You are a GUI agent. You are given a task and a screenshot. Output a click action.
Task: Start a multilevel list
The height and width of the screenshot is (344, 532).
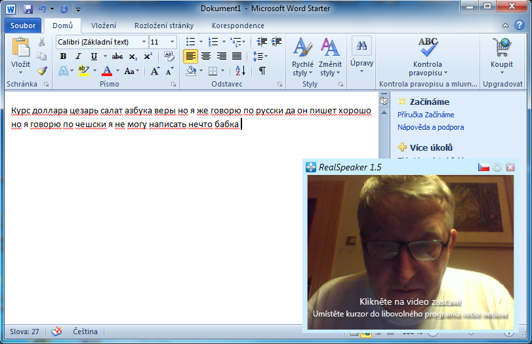click(x=235, y=42)
